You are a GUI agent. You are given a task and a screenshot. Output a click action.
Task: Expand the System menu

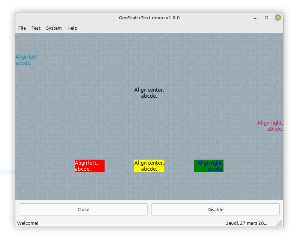(x=54, y=28)
